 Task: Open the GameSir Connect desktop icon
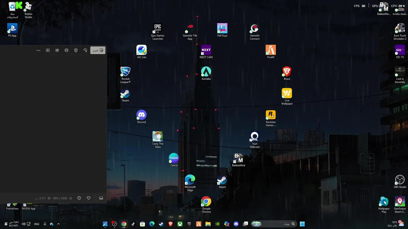pos(255,32)
